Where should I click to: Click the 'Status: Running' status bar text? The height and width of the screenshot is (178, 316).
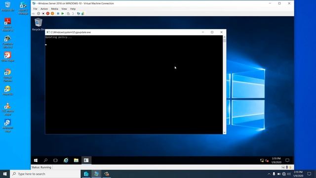coord(41,167)
